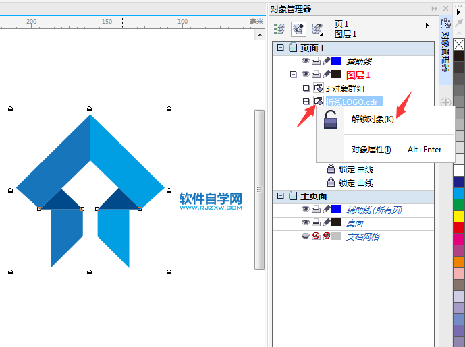Show the 文档网格 layer via eye icon
Screen dimensions: 465x347
coord(306,236)
